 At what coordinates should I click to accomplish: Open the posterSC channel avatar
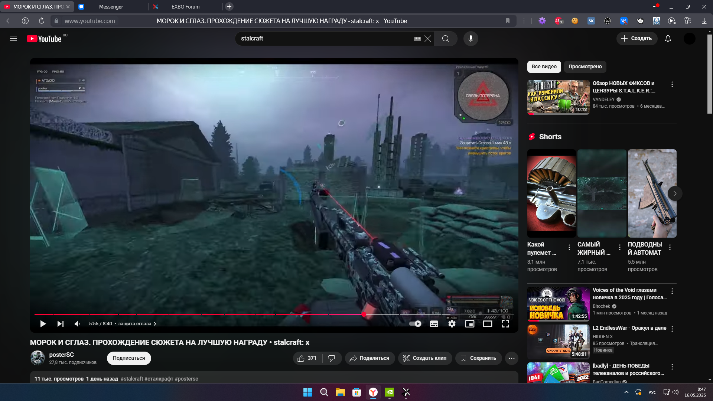point(38,358)
